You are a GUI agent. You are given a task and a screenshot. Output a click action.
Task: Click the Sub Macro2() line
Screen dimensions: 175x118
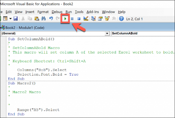pyautogui.click(x=22, y=83)
